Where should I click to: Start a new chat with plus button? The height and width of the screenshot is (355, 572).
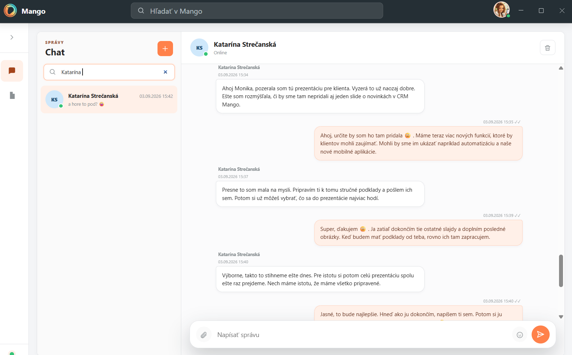pyautogui.click(x=165, y=49)
